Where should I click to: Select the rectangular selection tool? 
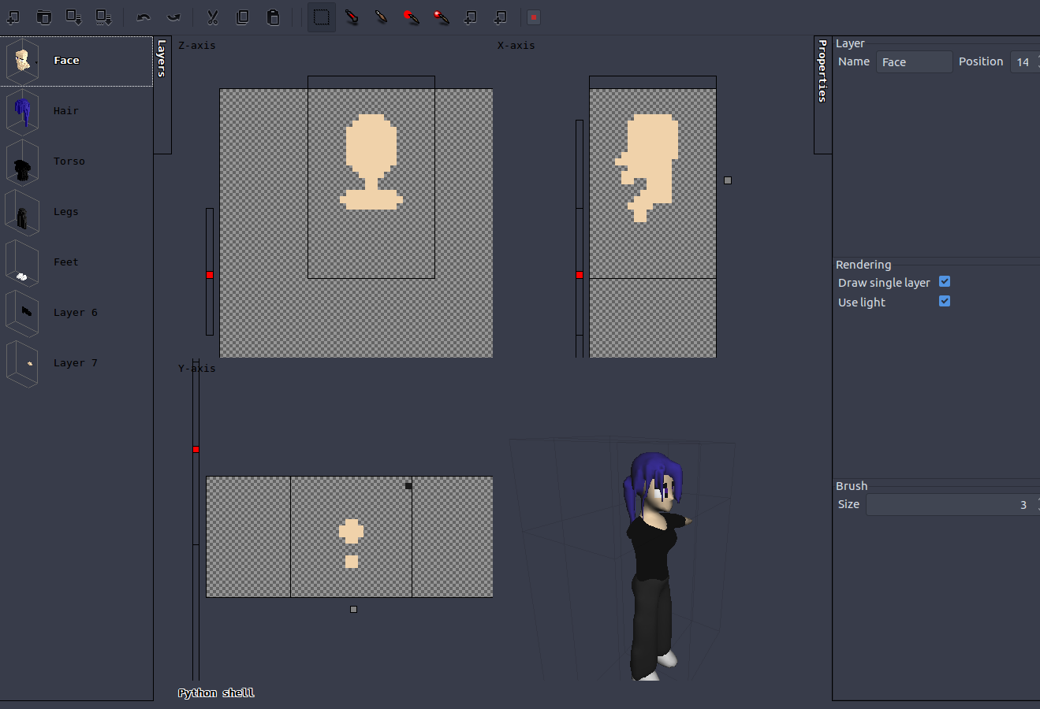(322, 17)
